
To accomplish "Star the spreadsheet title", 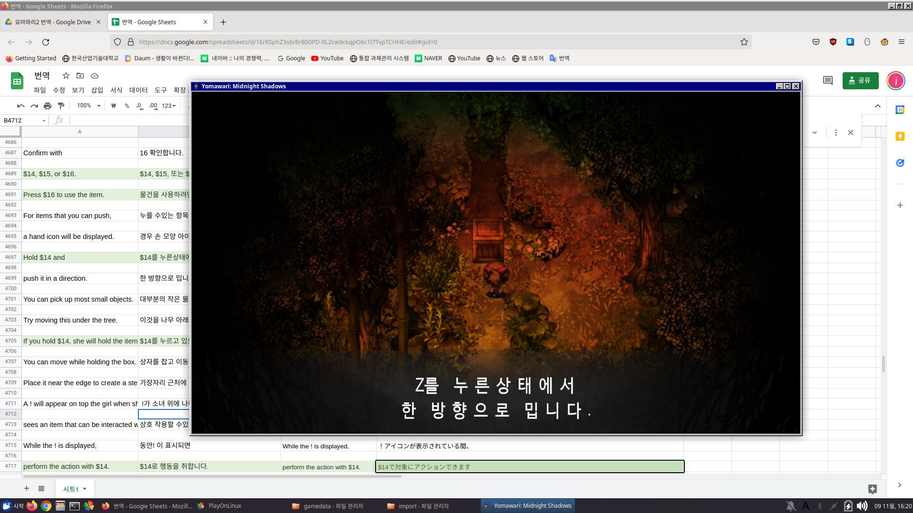I will [66, 76].
